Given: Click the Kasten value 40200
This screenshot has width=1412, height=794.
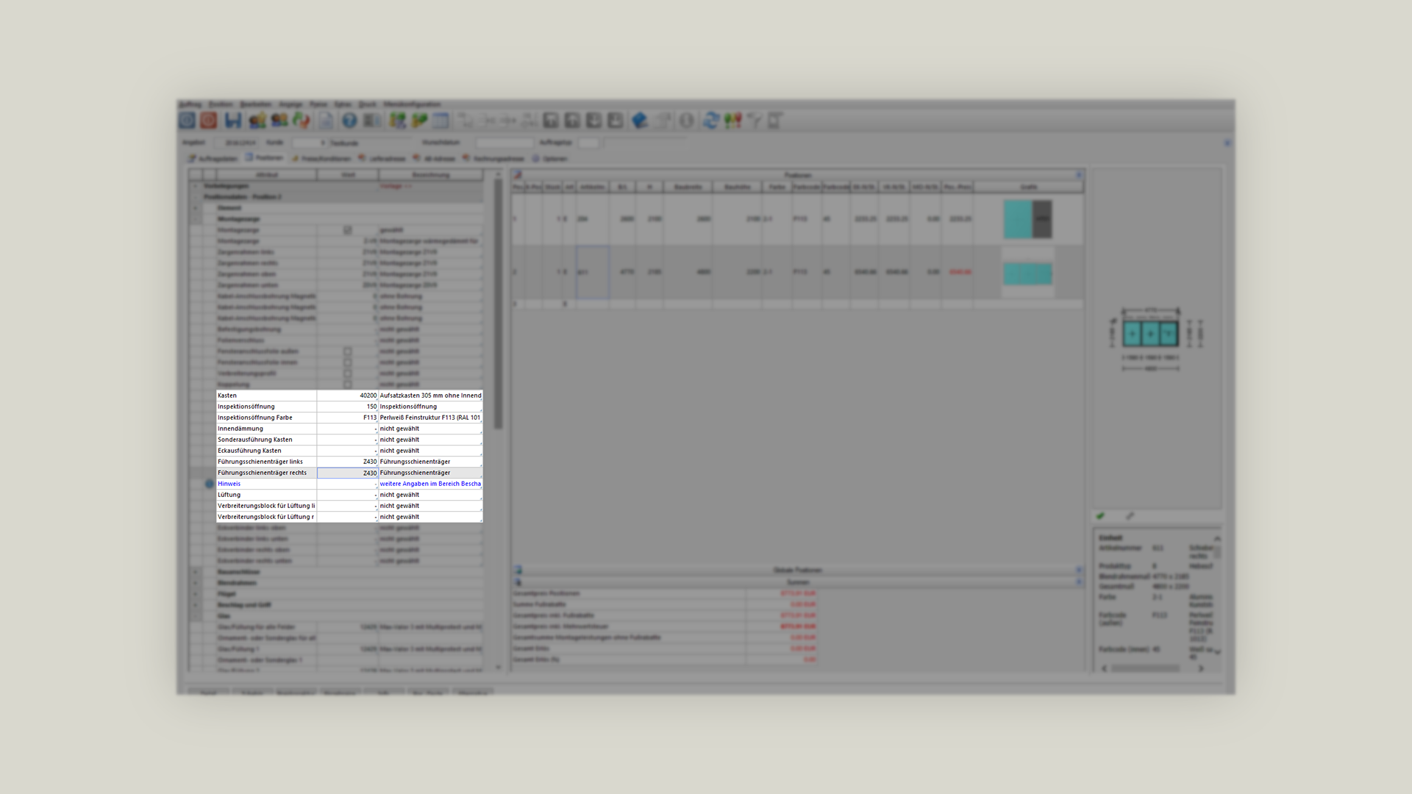Looking at the screenshot, I should click(x=348, y=396).
